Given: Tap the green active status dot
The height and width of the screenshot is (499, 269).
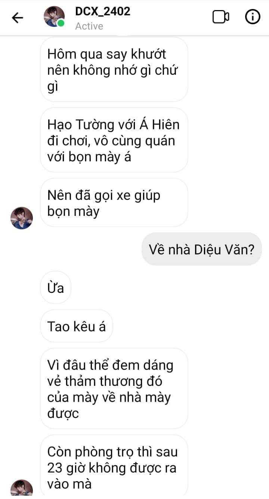Looking at the screenshot, I should click(61, 24).
